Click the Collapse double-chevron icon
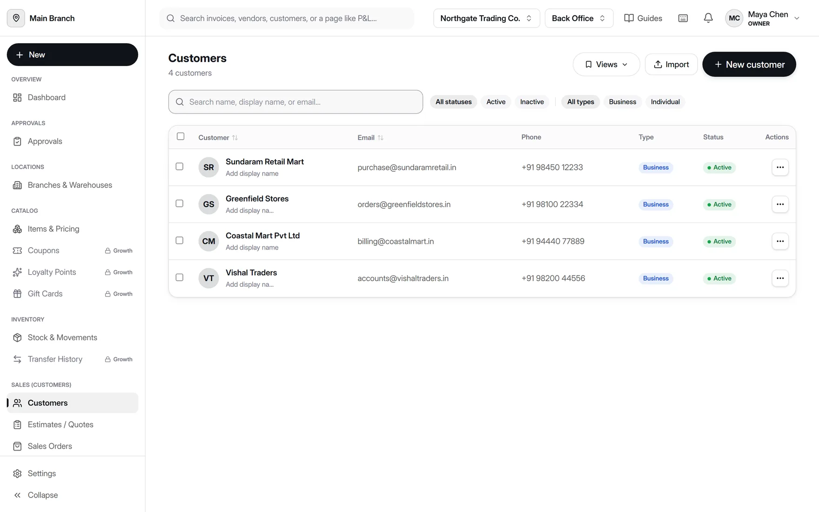Screen dimensions: 819x512 click(17, 495)
